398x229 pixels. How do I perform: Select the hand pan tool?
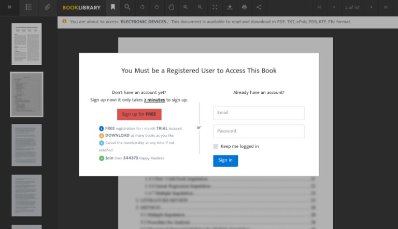[x=172, y=7]
